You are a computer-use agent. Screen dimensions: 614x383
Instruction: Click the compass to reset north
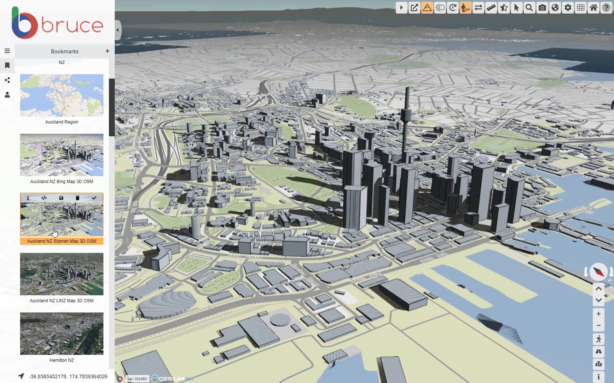click(x=599, y=272)
